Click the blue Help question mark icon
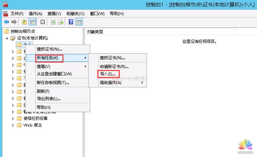The image size is (257, 157). (71, 22)
